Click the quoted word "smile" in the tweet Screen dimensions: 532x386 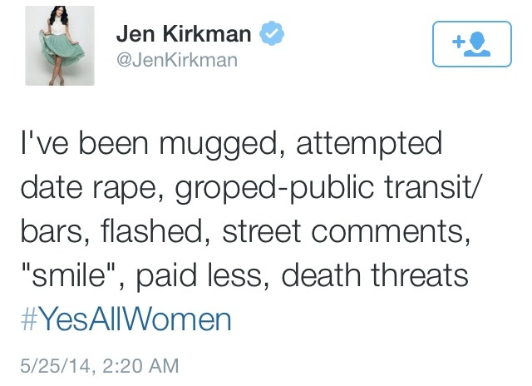pos(68,275)
